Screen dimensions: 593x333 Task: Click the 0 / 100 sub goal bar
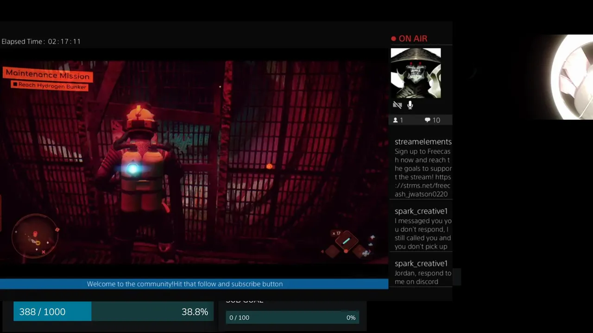(292, 318)
